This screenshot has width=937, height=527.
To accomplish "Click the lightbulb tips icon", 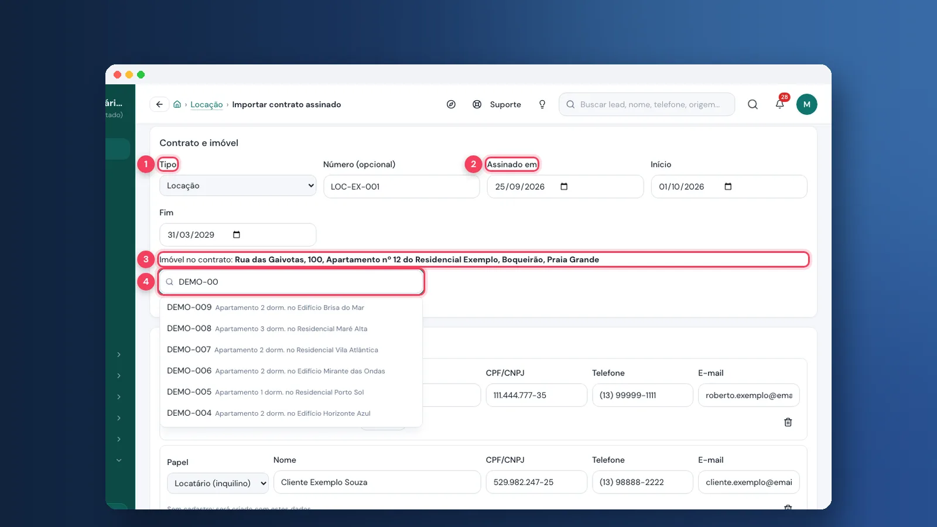I will click(542, 104).
